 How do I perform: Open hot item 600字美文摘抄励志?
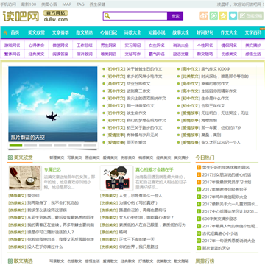click(x=219, y=219)
